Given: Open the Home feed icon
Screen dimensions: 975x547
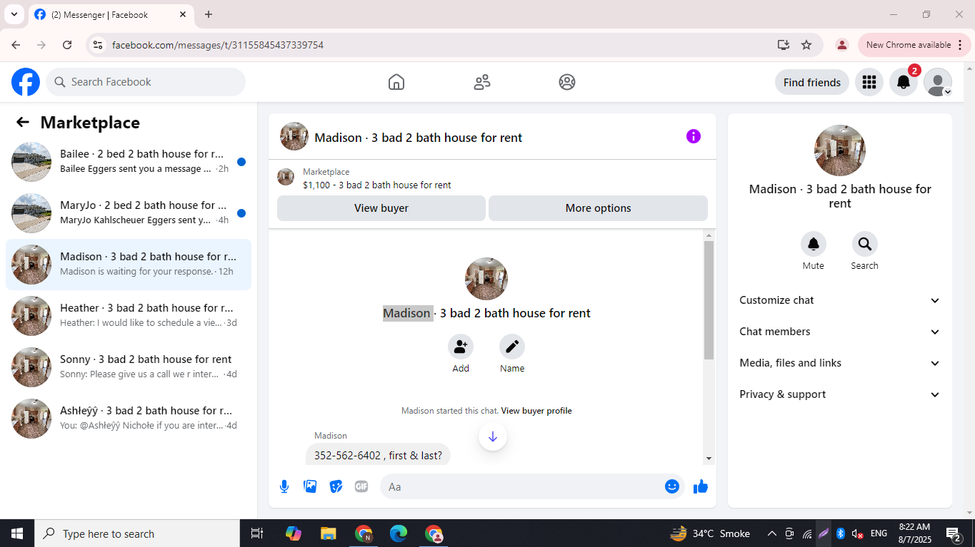Looking at the screenshot, I should (x=396, y=82).
